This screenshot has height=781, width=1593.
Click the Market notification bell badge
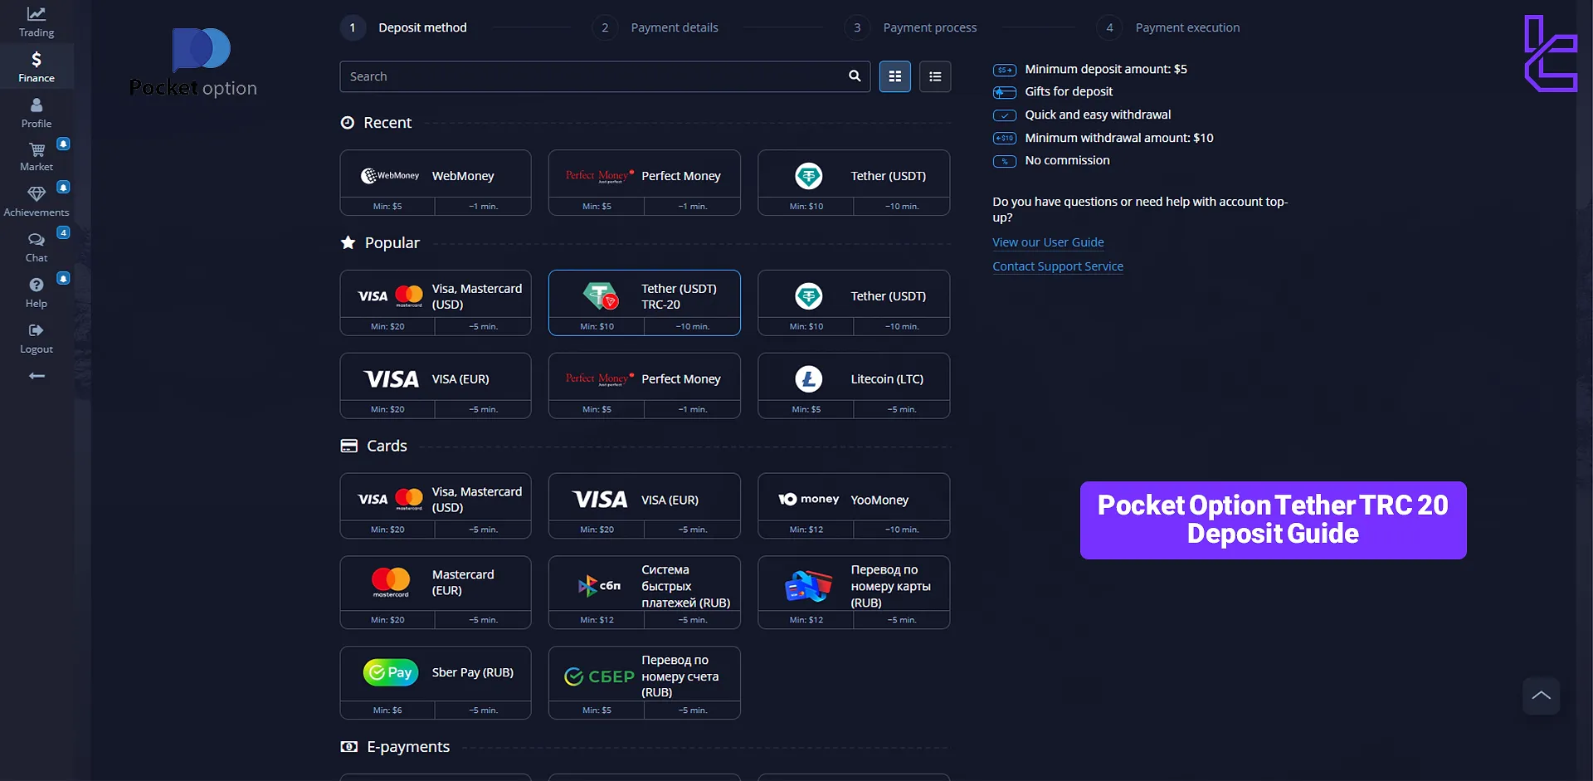pyautogui.click(x=63, y=144)
